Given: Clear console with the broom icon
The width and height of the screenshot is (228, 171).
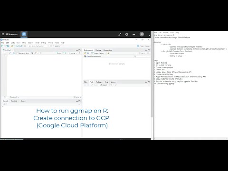Looking at the screenshot, I should point(79,104).
